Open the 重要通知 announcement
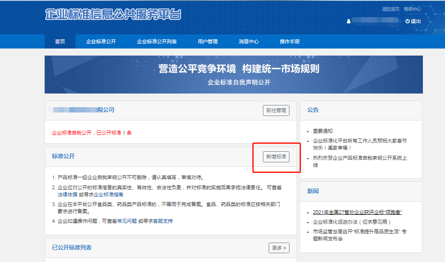 click(323, 131)
